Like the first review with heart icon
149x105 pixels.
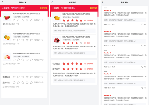(x=142, y=24)
